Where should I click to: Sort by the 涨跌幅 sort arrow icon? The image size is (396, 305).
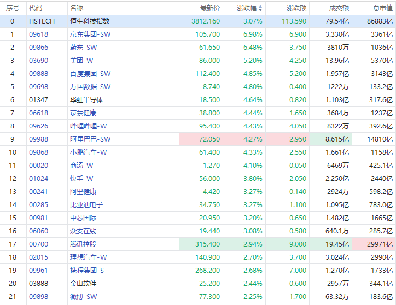pos(260,8)
